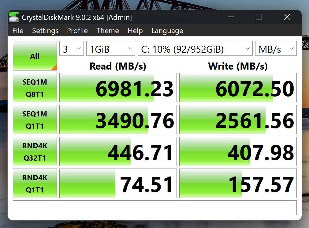The image size is (309, 228).
Task: Open the Settings menu
Action: point(45,31)
